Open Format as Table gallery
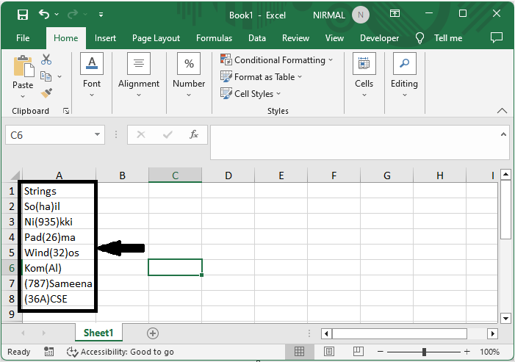This screenshot has height=362, width=515. 261,77
